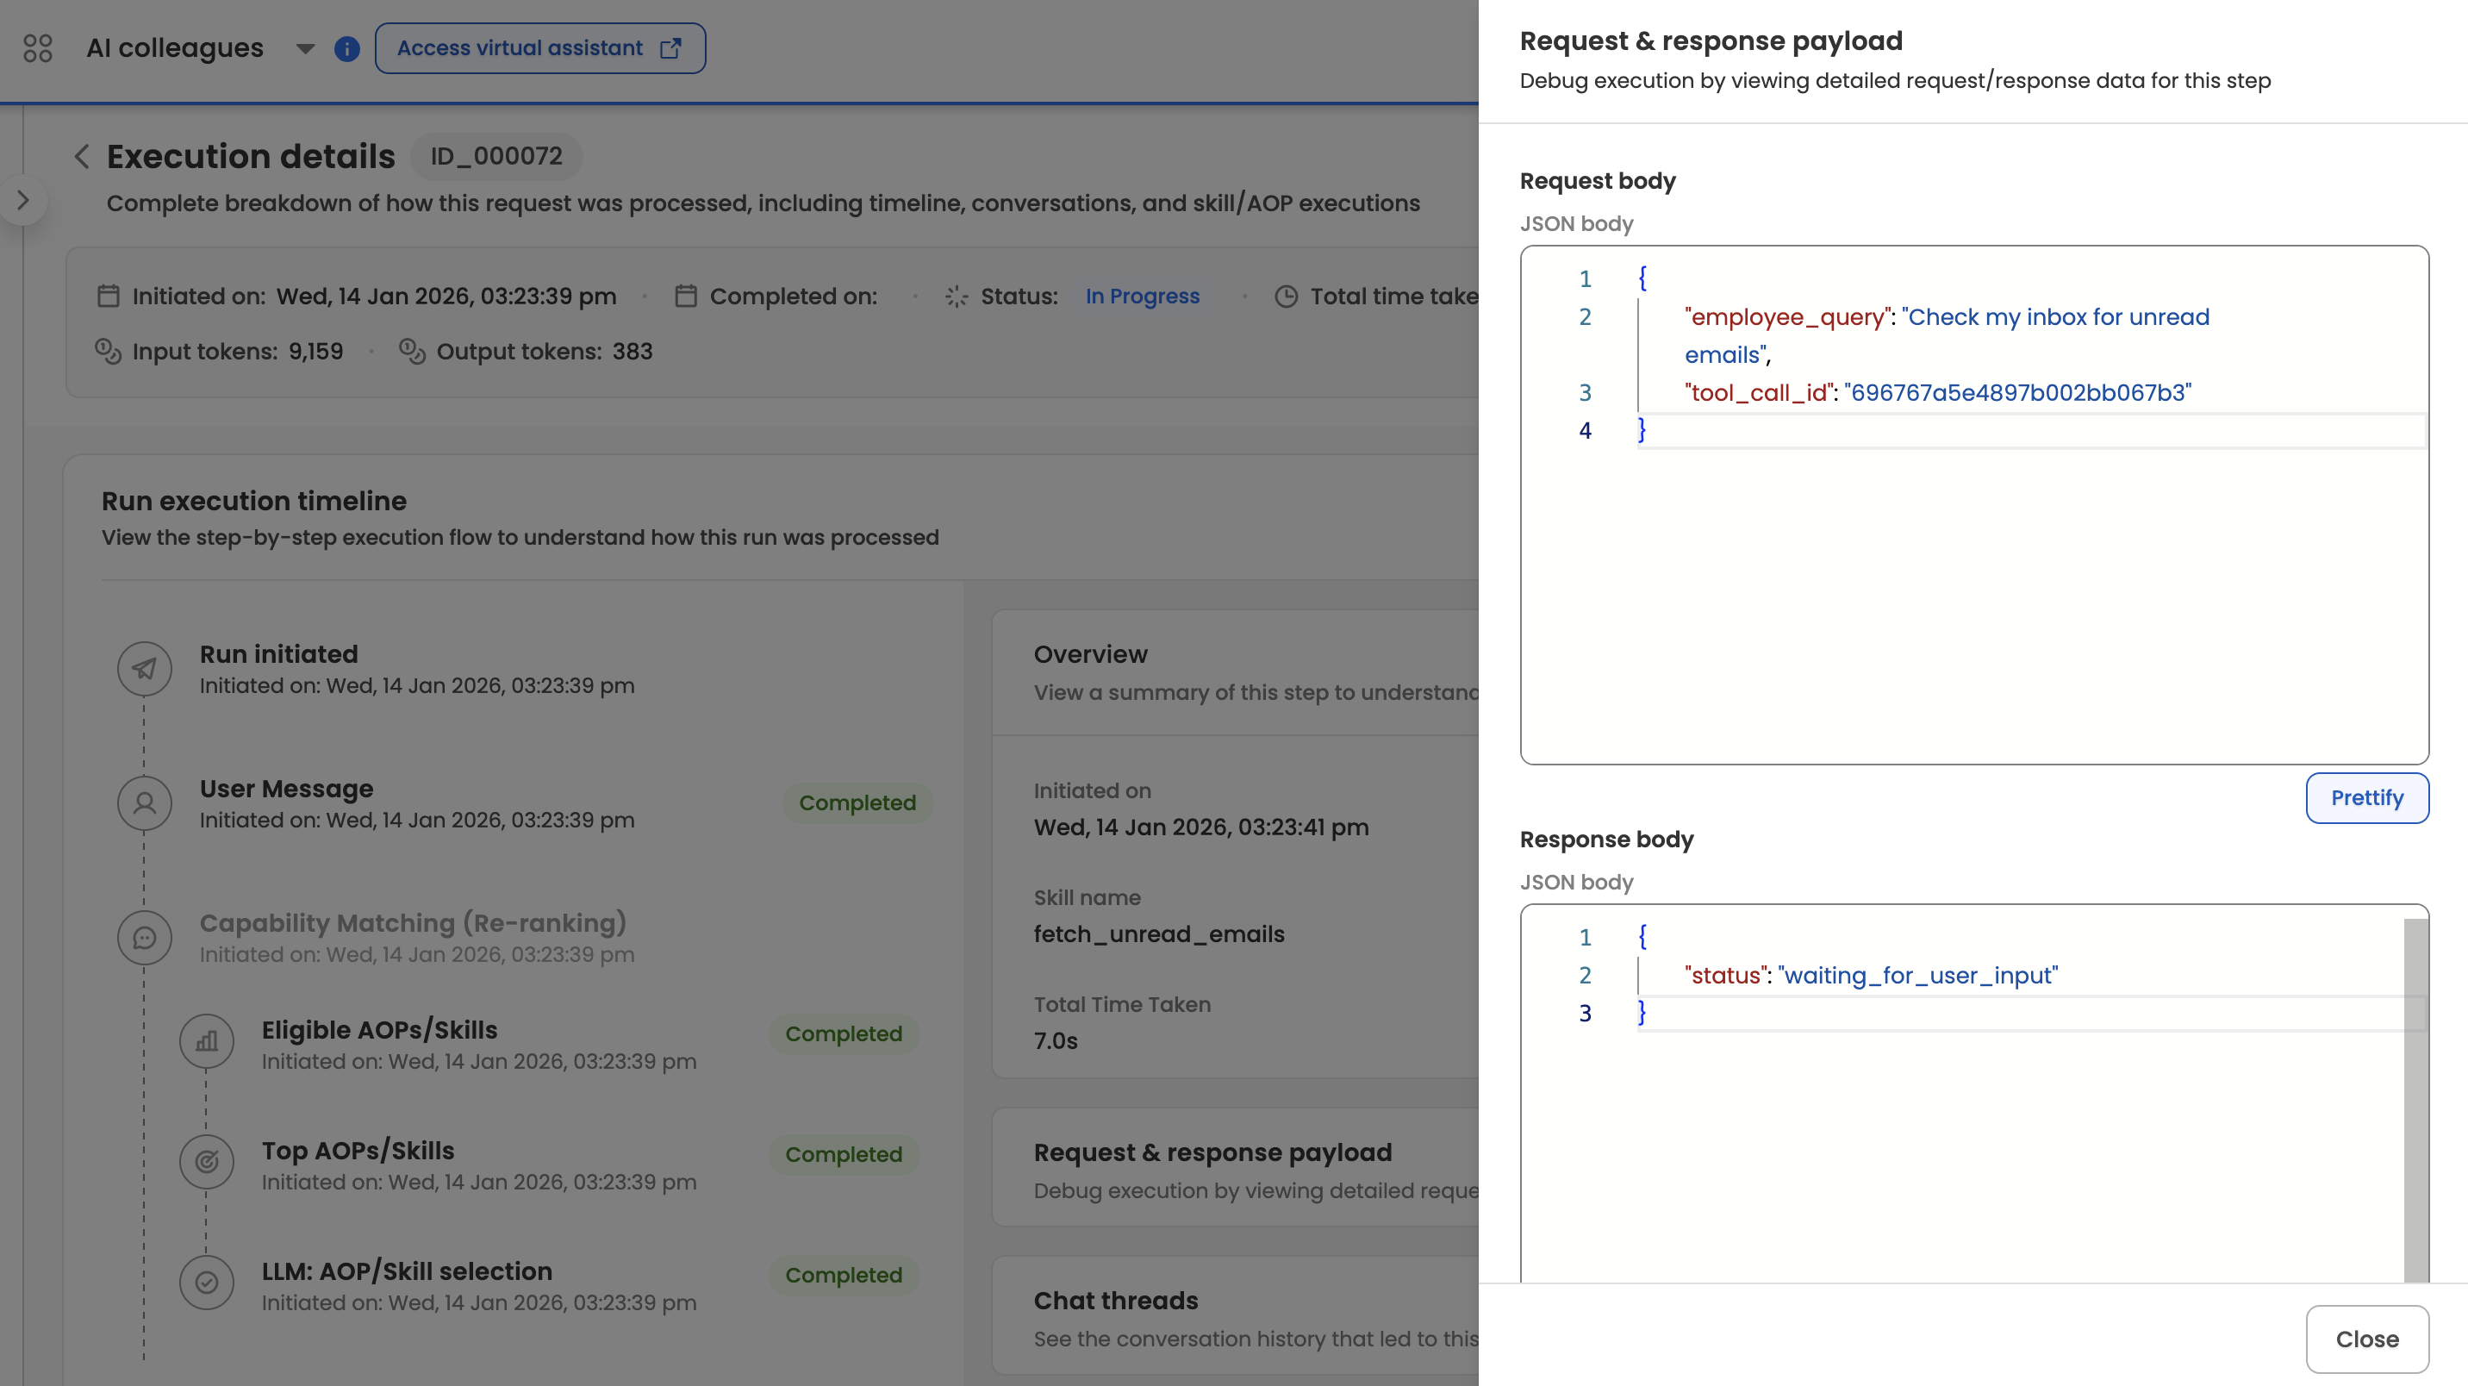
Task: Select the User Message step icon
Action: 145,803
